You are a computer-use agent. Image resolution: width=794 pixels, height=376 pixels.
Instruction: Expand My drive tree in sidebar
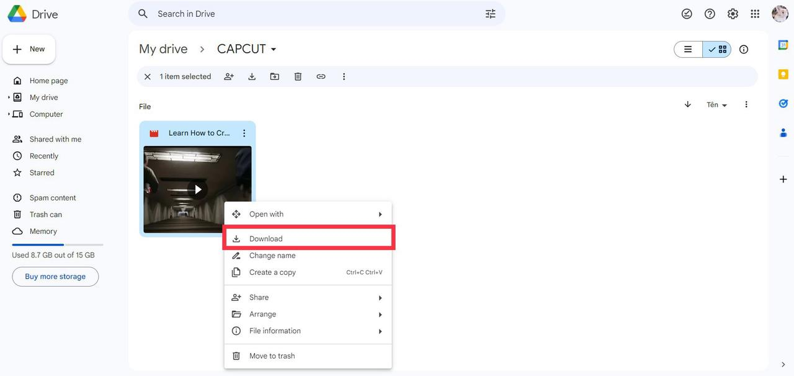9,97
